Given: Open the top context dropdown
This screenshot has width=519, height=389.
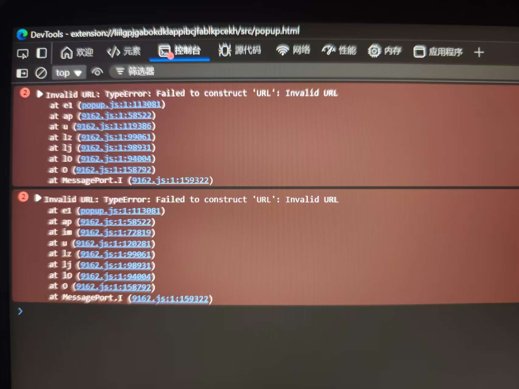Looking at the screenshot, I should pyautogui.click(x=69, y=73).
